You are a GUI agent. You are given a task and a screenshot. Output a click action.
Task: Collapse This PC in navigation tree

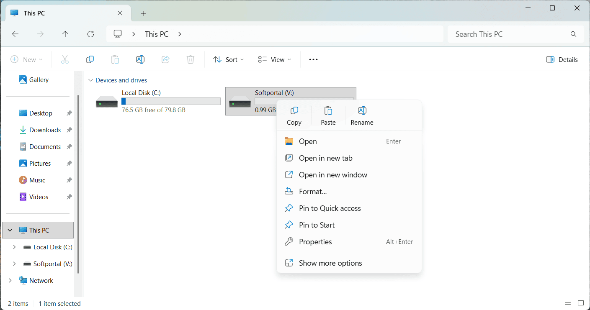(10, 231)
